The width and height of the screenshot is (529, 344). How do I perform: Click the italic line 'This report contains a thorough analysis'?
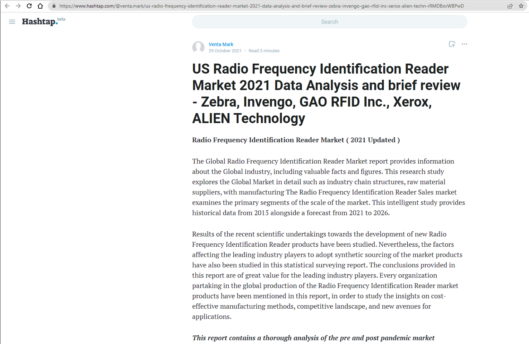(313, 338)
